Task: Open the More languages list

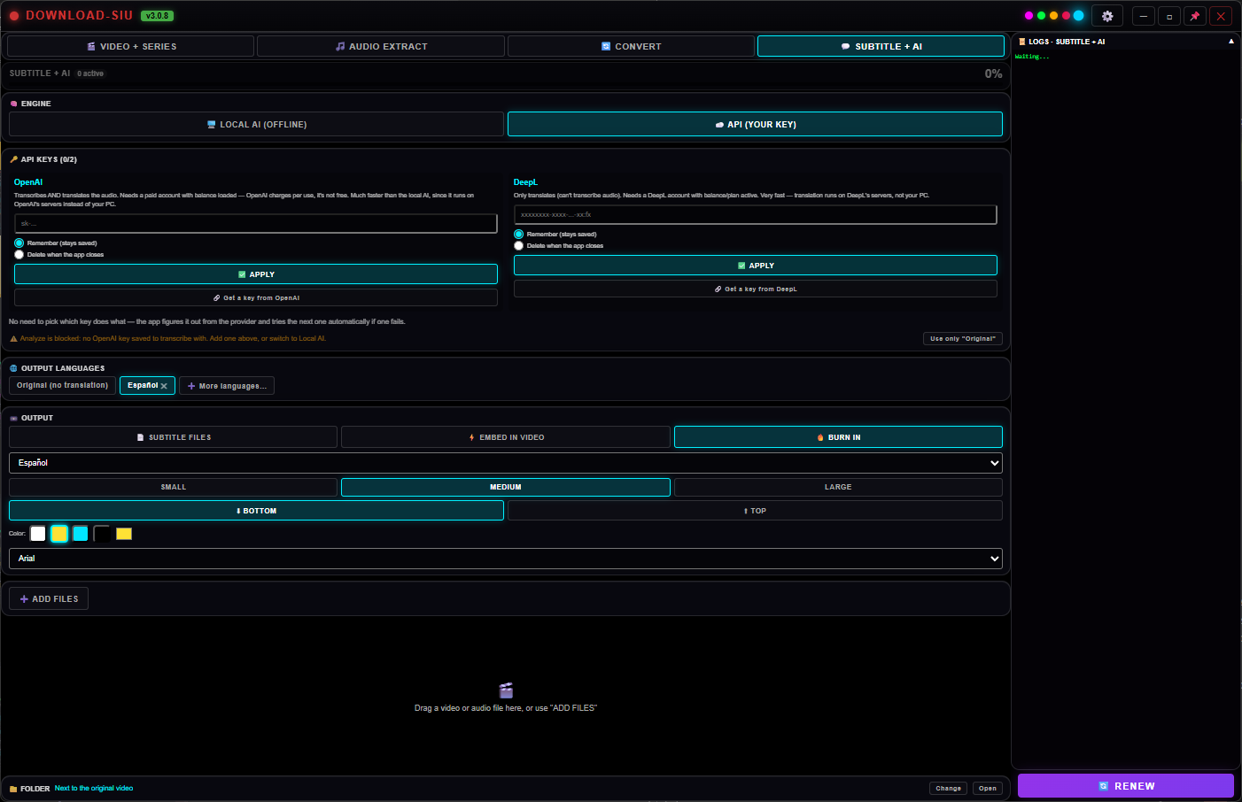Action: (x=227, y=386)
